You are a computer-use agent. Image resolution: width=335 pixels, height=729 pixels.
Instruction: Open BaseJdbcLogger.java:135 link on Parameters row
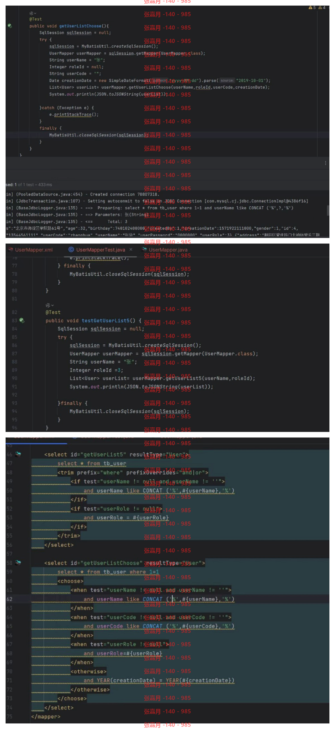pos(47,215)
